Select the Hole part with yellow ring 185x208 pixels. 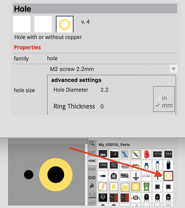[x=168, y=176]
